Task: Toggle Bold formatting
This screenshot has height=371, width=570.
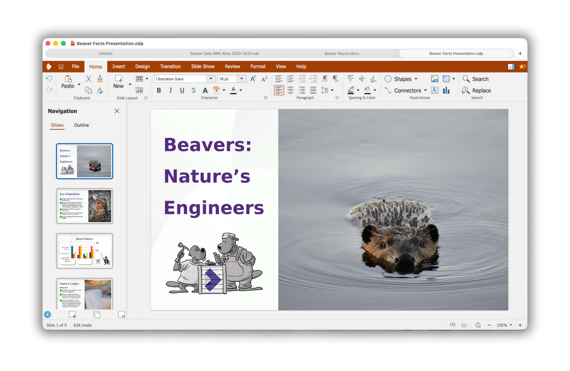Action: [159, 90]
